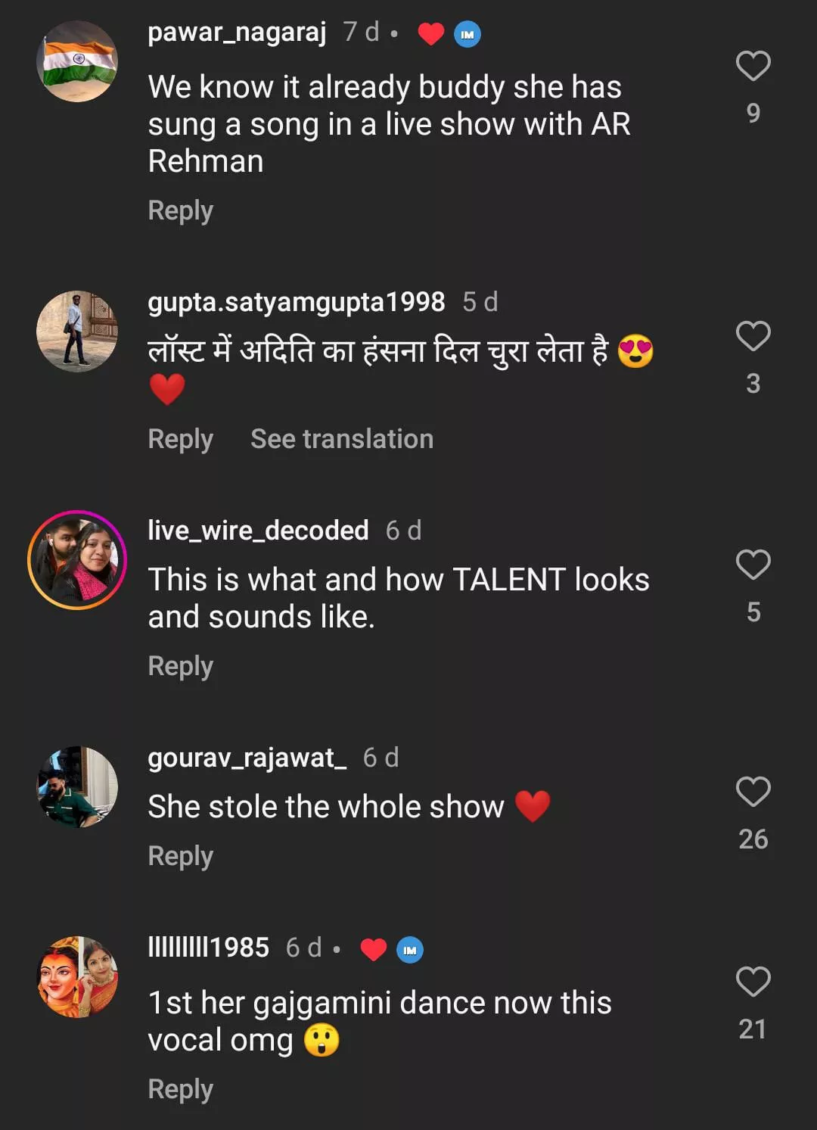Like pawar_nagaraj's comment with the heart

pyautogui.click(x=753, y=66)
